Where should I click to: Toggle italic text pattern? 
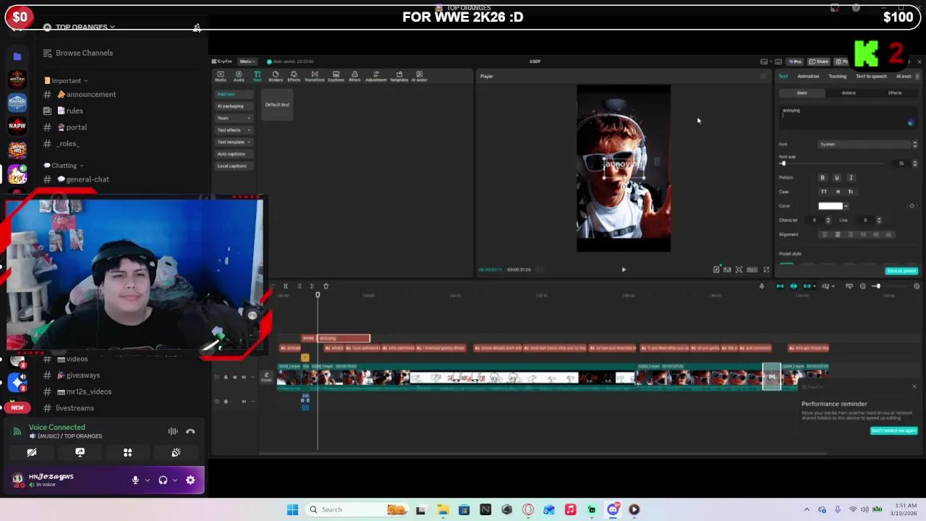click(x=851, y=177)
